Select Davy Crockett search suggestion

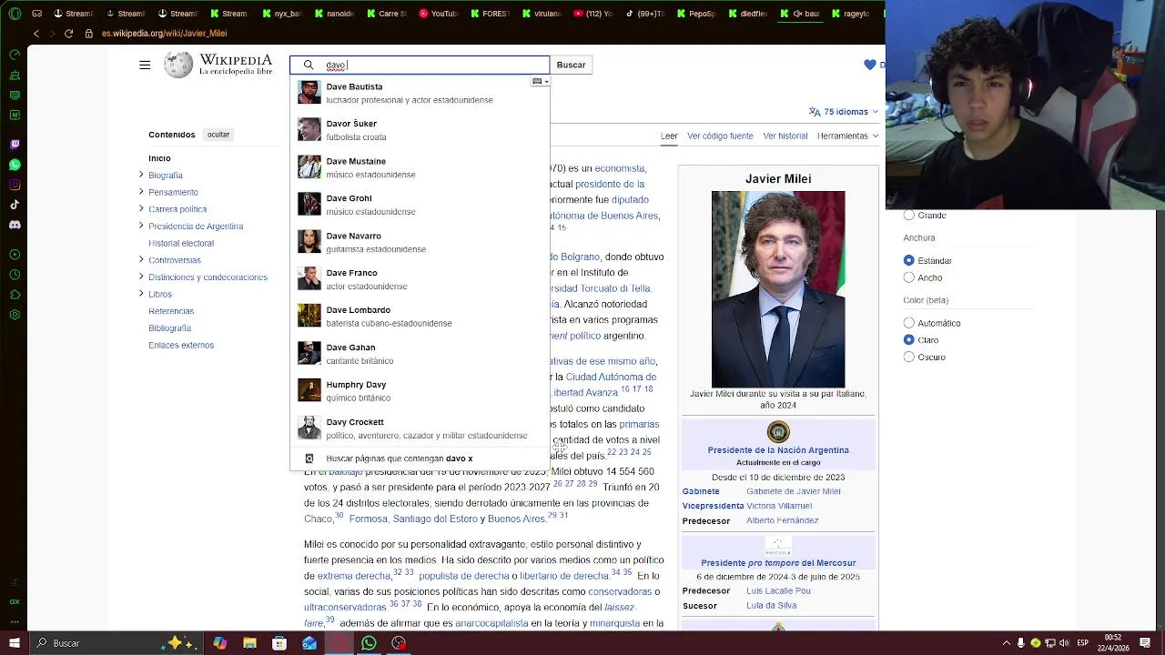point(420,428)
